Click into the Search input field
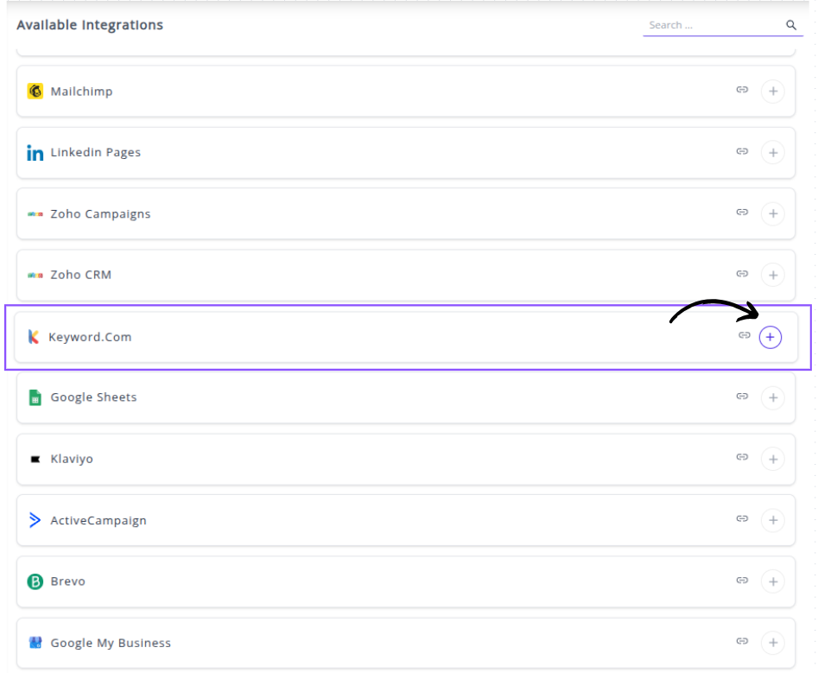Image resolution: width=818 pixels, height=673 pixels. coord(713,26)
